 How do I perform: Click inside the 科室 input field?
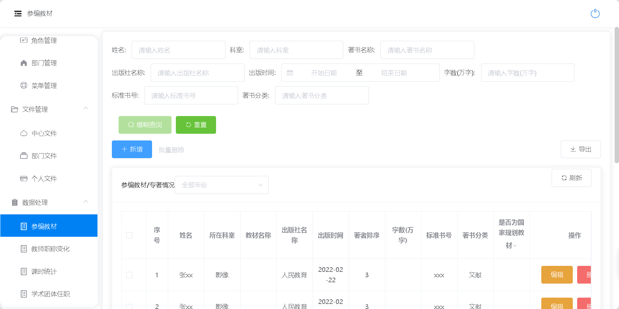296,50
